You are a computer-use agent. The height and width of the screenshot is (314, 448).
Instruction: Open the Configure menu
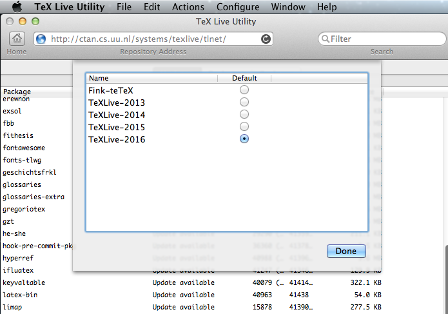pyautogui.click(x=238, y=7)
